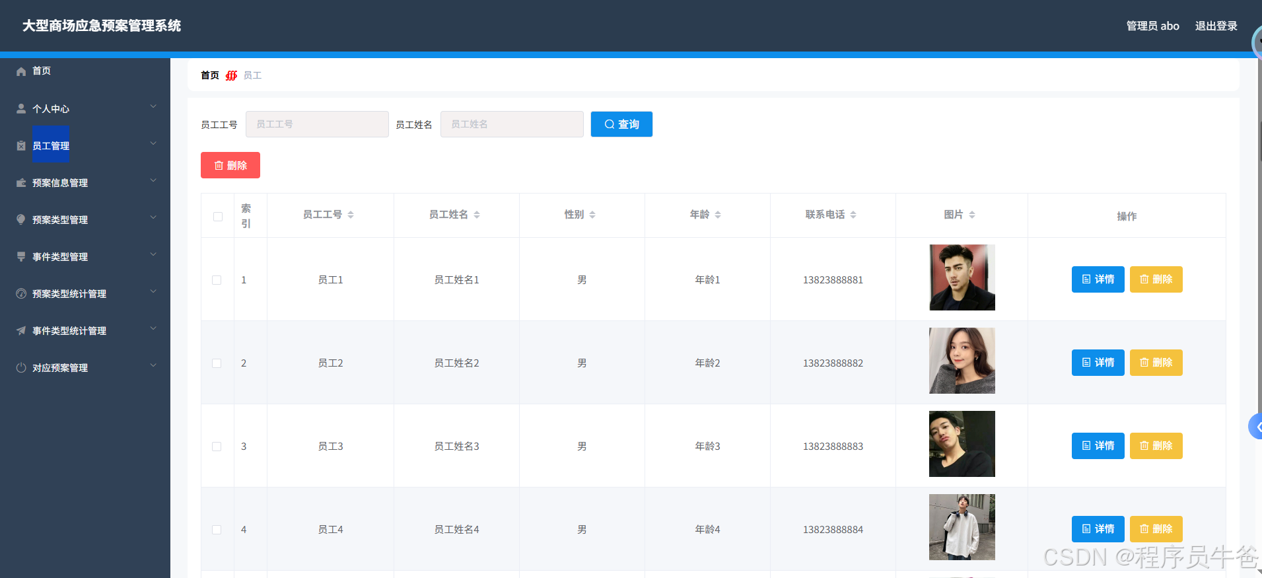The image size is (1262, 578).
Task: Sort by 性别 column arrows
Action: click(592, 215)
